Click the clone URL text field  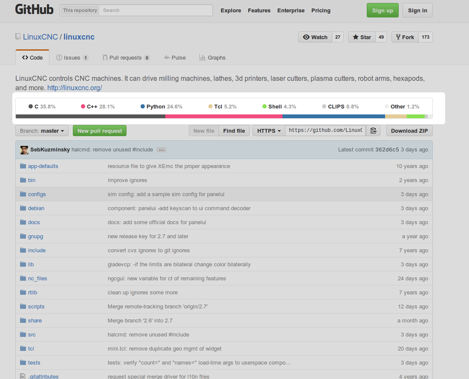coord(325,131)
